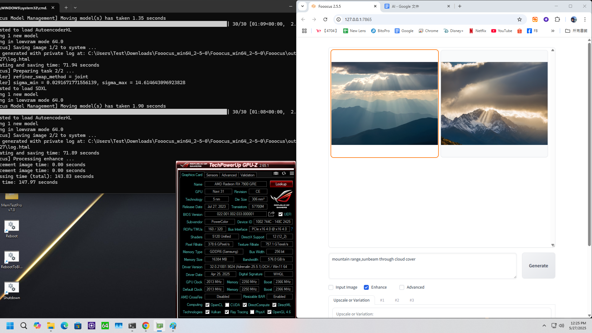This screenshot has width=592, height=333.
Task: Click the Shutdown desktop shortcut
Action: click(x=12, y=291)
